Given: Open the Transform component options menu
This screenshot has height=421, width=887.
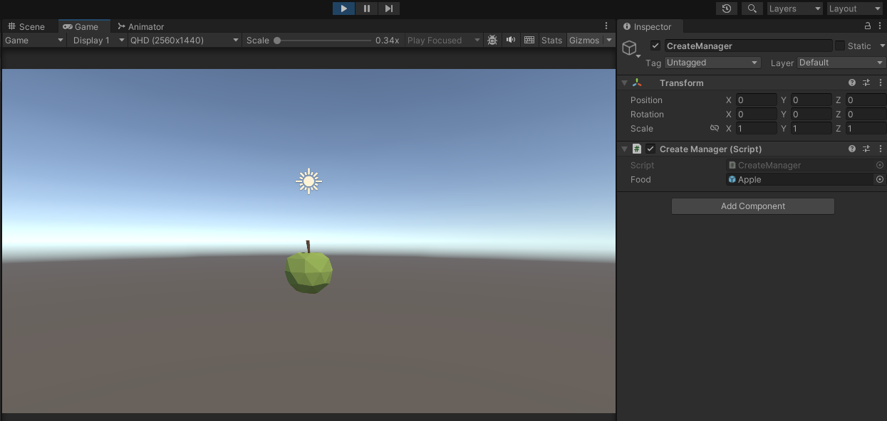Looking at the screenshot, I should [881, 83].
